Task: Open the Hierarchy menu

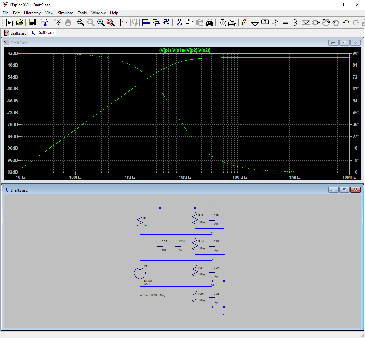Action: pos(32,13)
